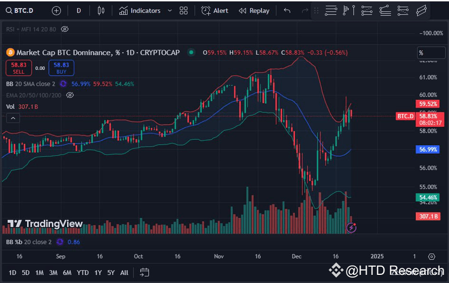Open the chart layout grid selector

point(183,11)
